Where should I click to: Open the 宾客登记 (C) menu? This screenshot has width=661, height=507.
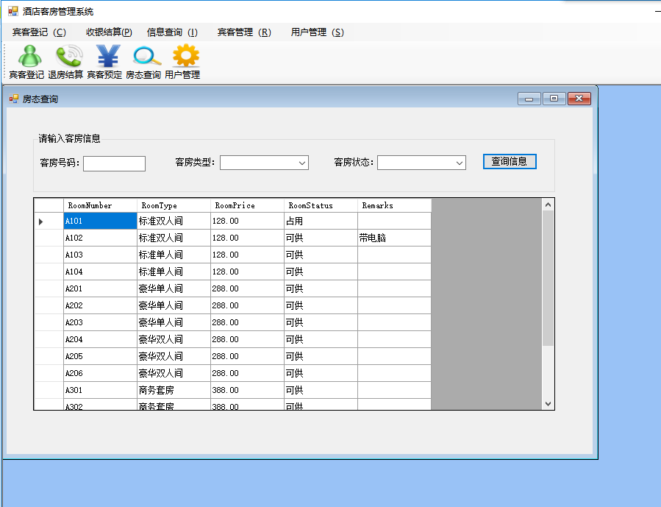[39, 32]
